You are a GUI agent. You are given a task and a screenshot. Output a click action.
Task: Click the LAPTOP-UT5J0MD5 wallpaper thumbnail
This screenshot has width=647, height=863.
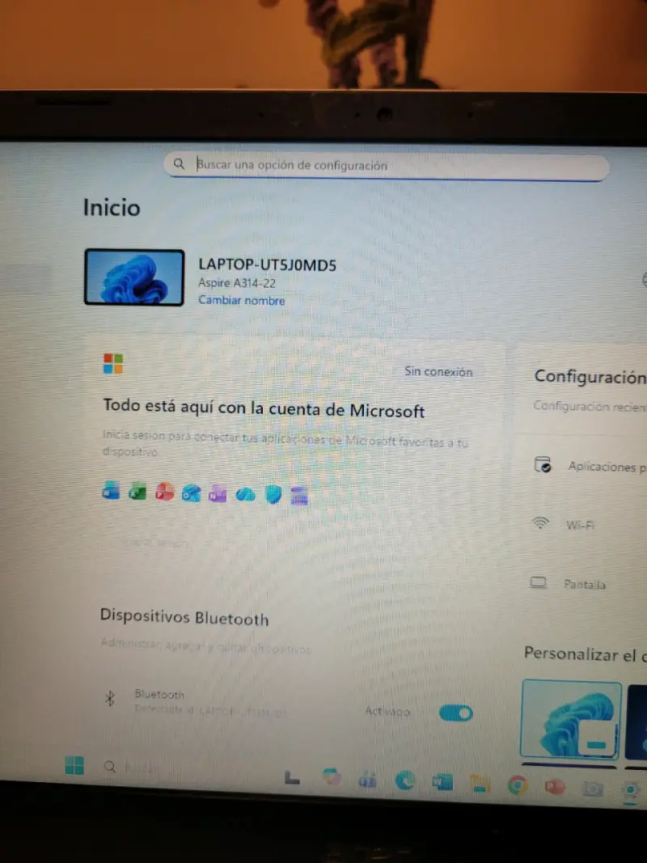(134, 277)
